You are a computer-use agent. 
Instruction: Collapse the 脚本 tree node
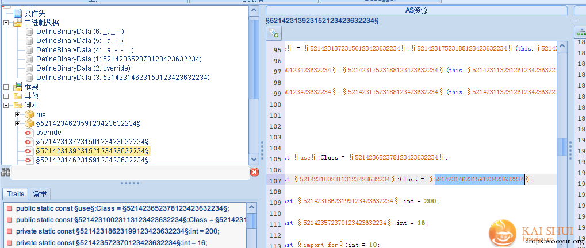pos(6,105)
